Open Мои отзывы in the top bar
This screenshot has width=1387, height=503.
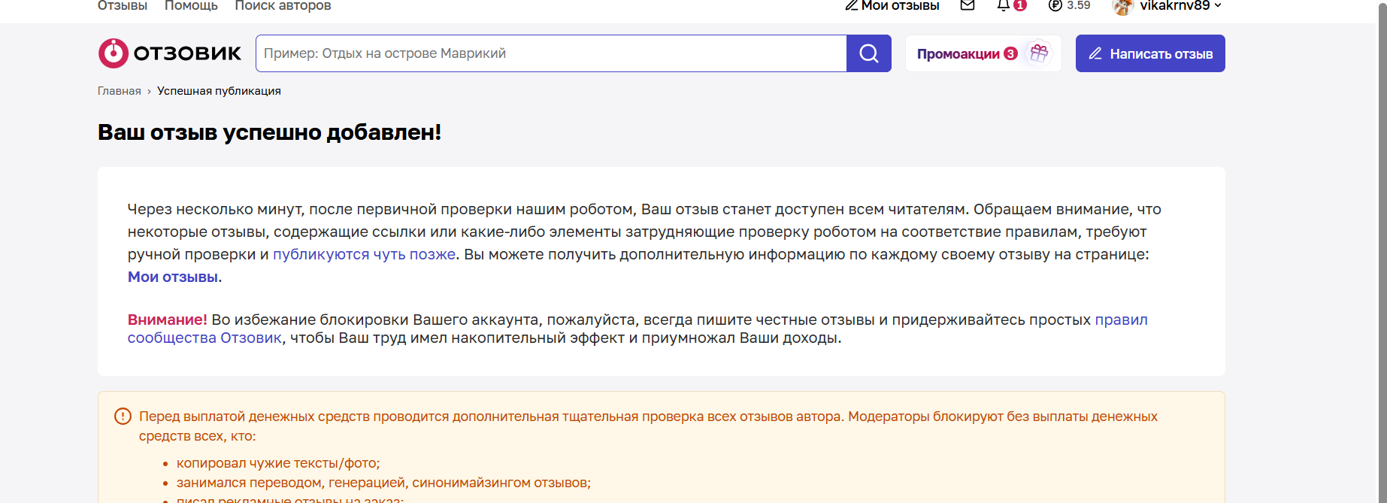pos(892,6)
